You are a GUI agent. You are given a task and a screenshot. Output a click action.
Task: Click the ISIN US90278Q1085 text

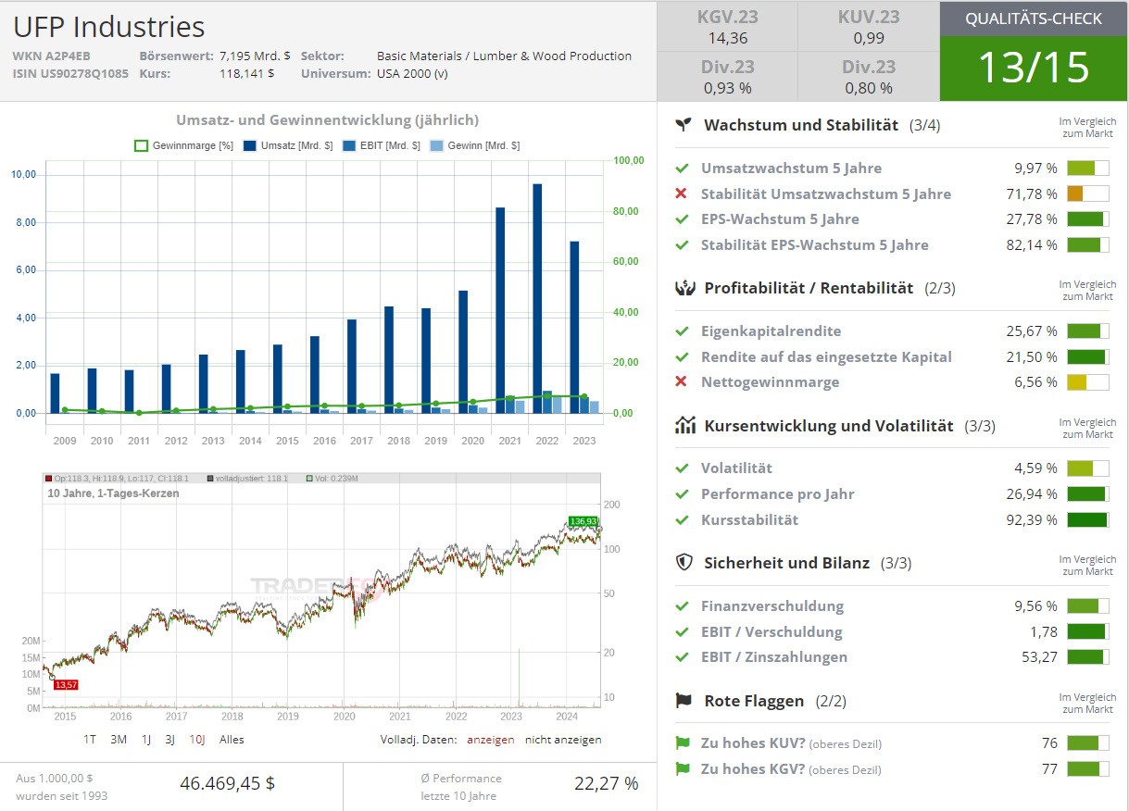pos(70,73)
